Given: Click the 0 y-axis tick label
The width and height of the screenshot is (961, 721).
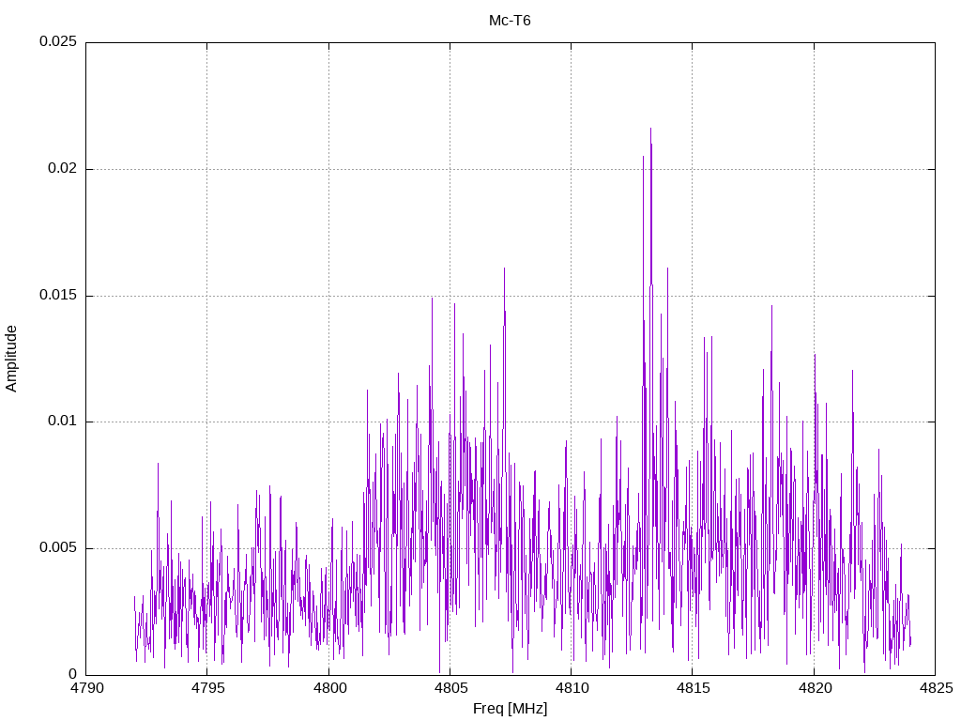Looking at the screenshot, I should pyautogui.click(x=73, y=674).
